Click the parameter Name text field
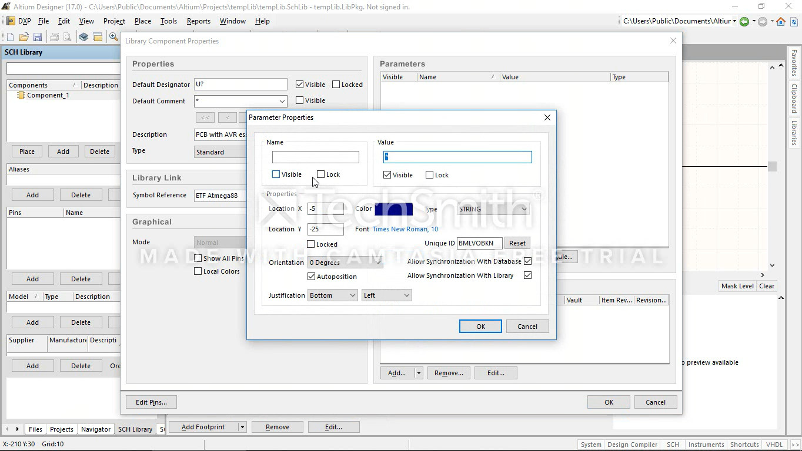802x451 pixels. click(x=315, y=157)
